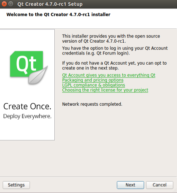Click the gray leaf icon on Qt logo

pos(38,75)
